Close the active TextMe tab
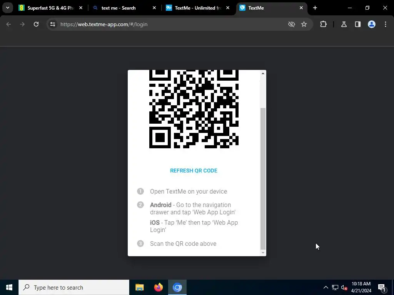The height and width of the screenshot is (295, 394). pos(301,8)
